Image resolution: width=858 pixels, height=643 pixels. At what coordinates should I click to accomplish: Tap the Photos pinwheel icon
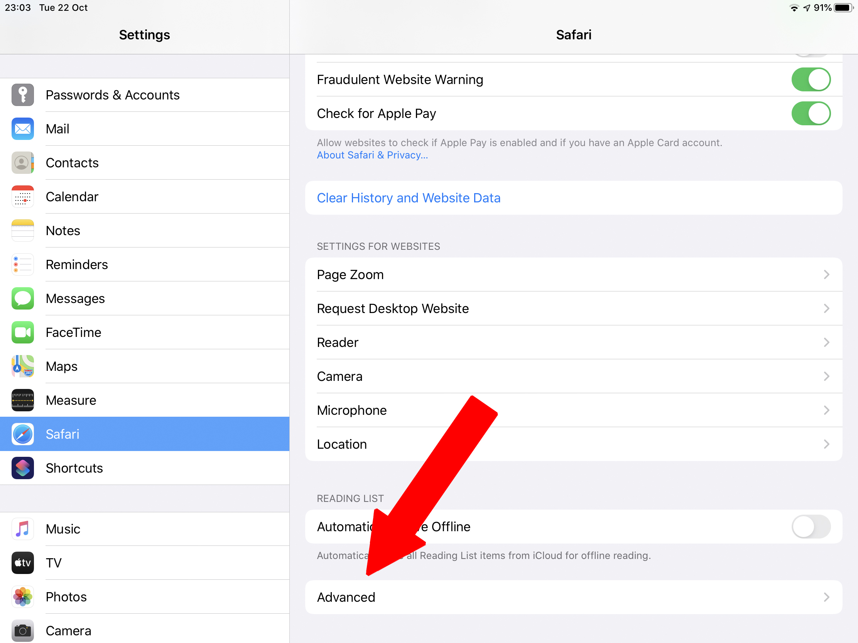(x=22, y=596)
